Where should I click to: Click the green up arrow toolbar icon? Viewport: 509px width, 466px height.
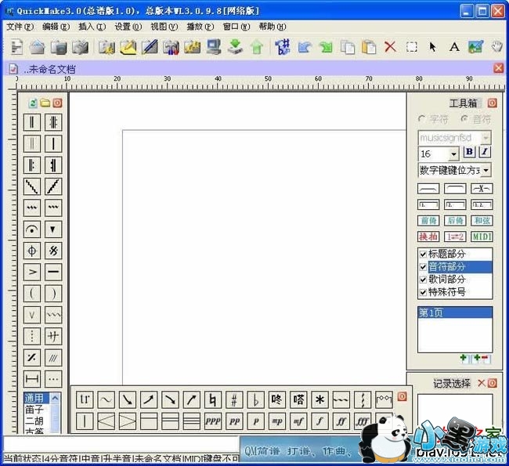257,48
